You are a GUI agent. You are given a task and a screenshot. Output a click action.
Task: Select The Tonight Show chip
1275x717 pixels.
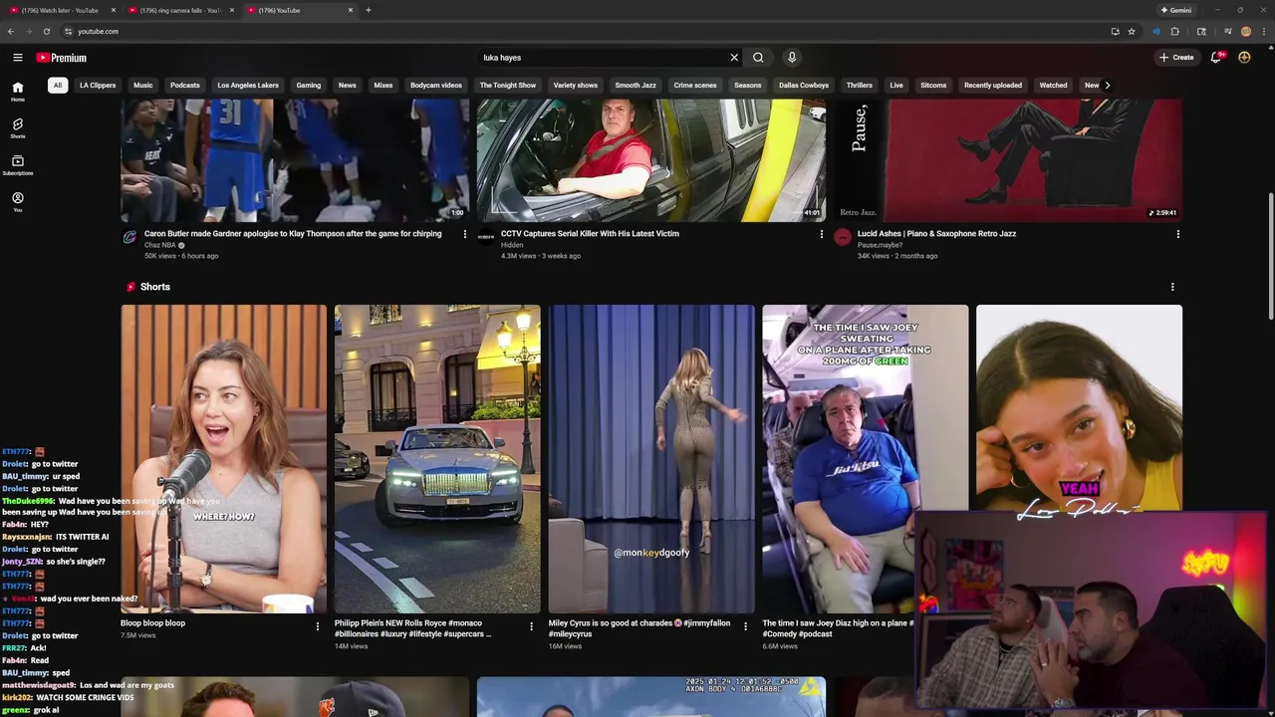[508, 85]
